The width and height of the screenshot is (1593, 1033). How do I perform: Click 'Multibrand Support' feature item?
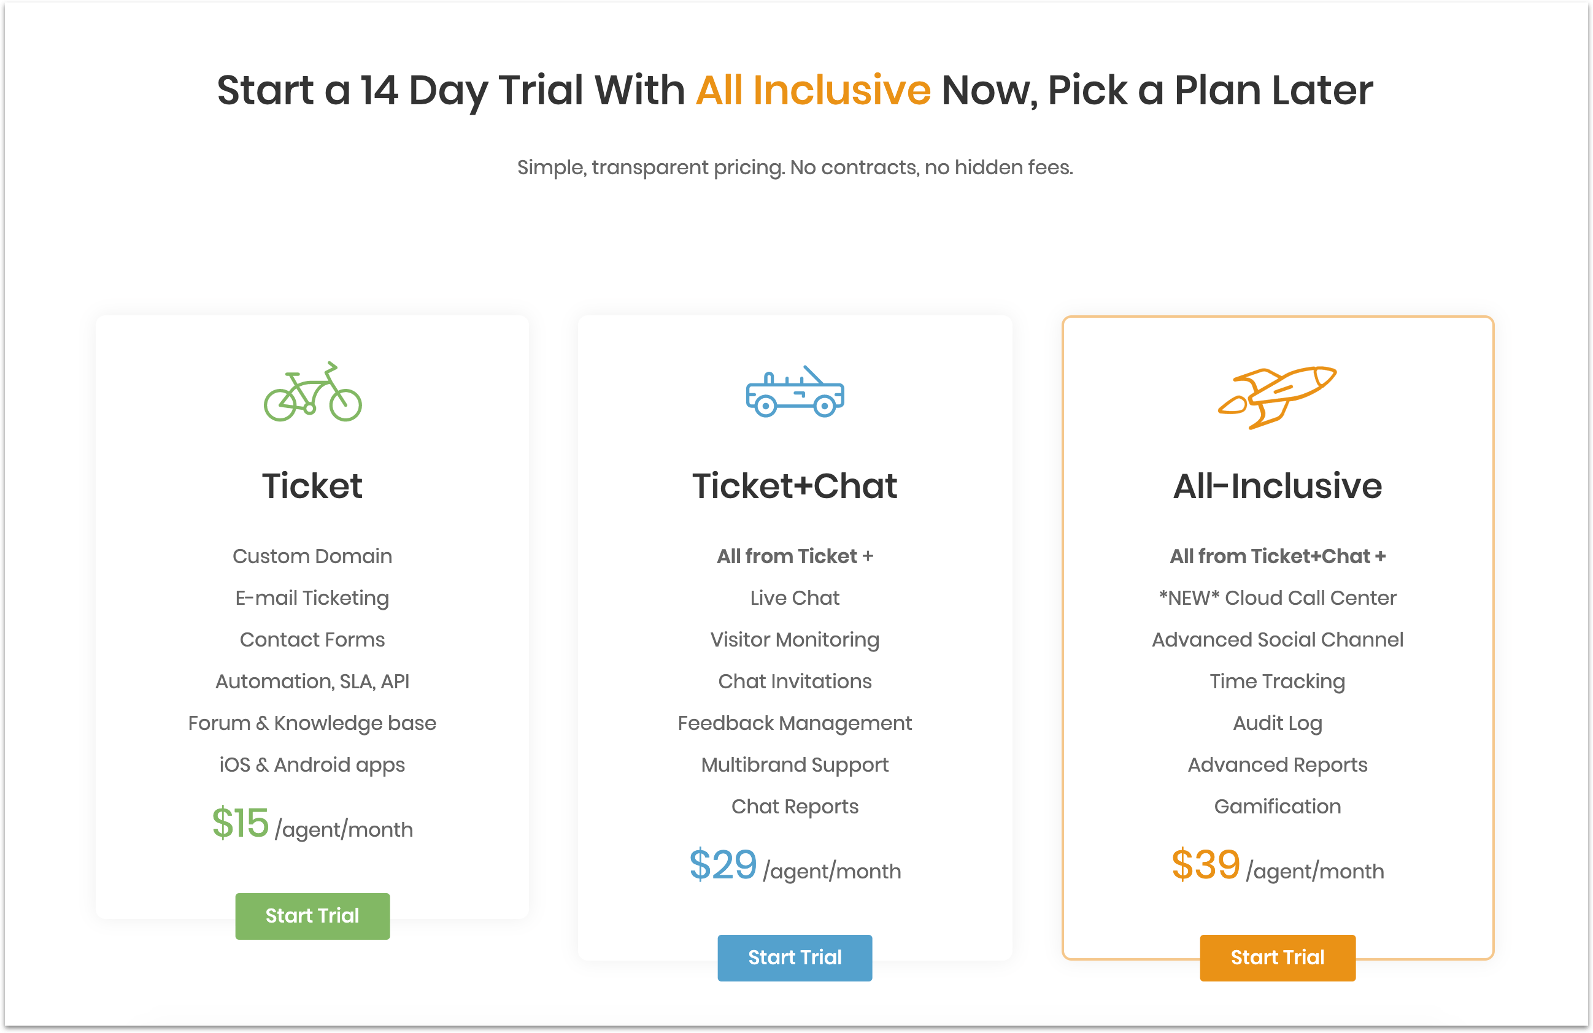click(x=795, y=765)
